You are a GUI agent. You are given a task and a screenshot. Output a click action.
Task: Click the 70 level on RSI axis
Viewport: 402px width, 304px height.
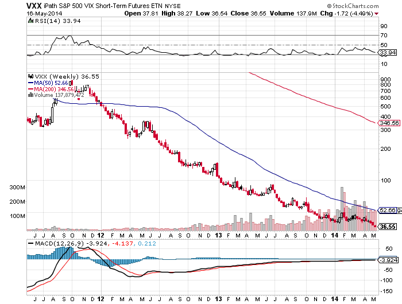[x=384, y=35]
